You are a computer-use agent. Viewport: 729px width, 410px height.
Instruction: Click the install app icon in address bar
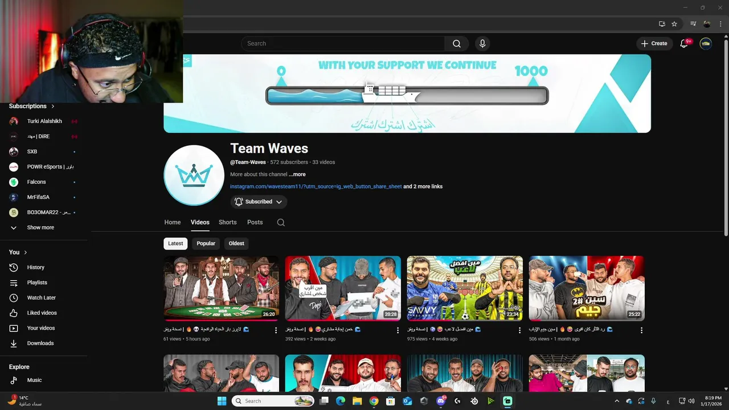[x=662, y=24]
